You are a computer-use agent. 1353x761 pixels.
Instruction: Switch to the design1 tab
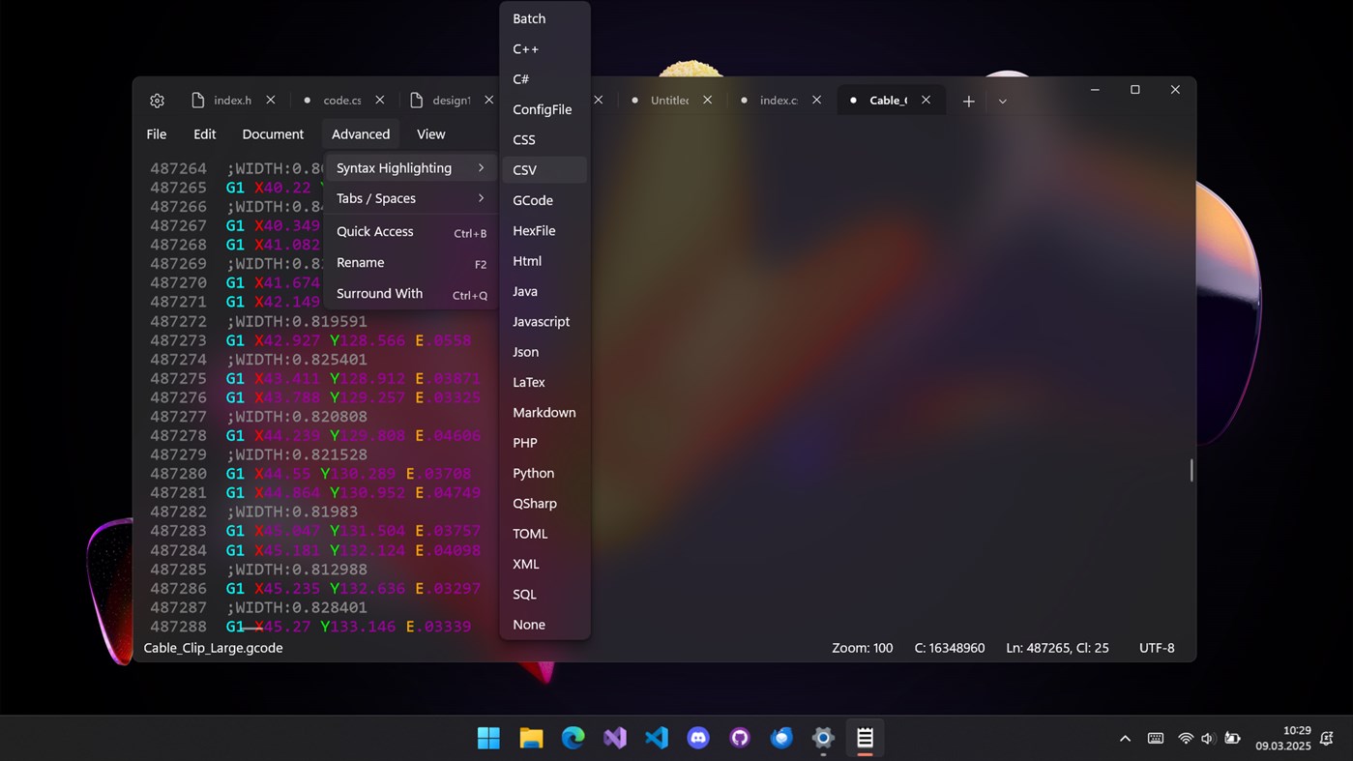coord(451,100)
